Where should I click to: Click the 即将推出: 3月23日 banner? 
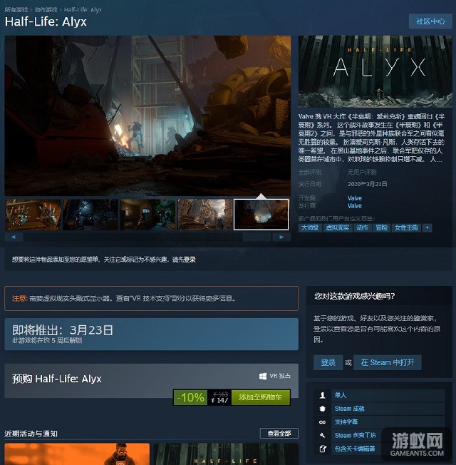pyautogui.click(x=152, y=334)
